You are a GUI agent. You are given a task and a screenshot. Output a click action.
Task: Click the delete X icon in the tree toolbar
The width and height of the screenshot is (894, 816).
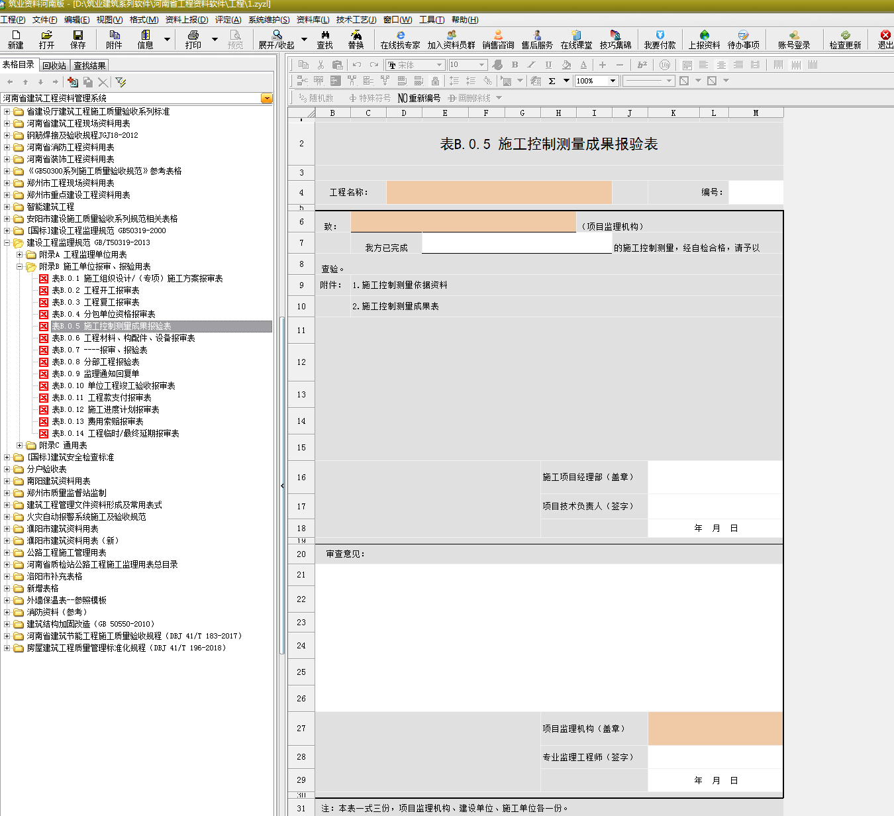point(103,82)
